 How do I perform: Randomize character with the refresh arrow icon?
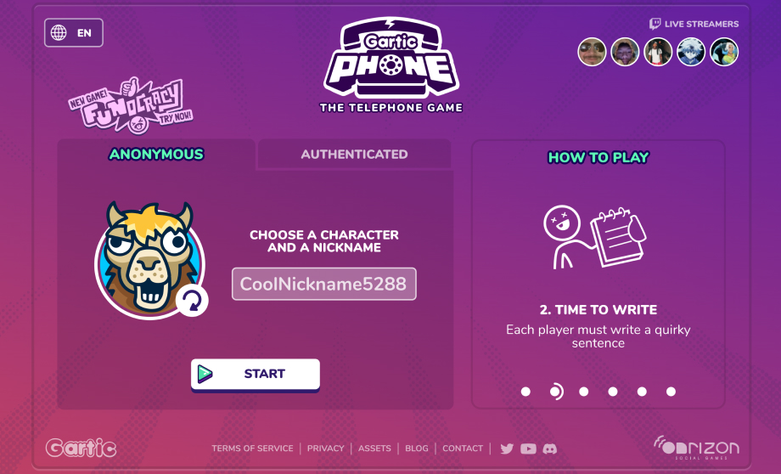click(x=192, y=301)
